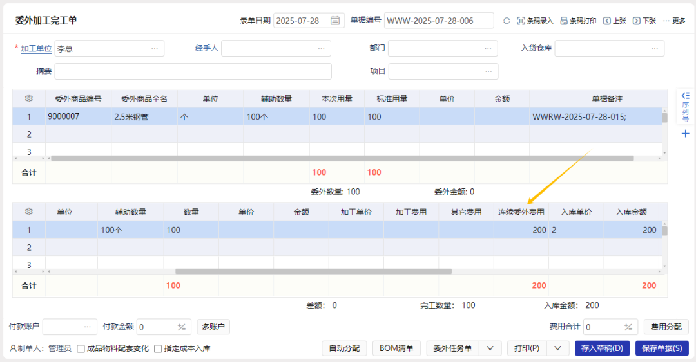
Task: Click the 单据编号 input field
Action: point(439,21)
